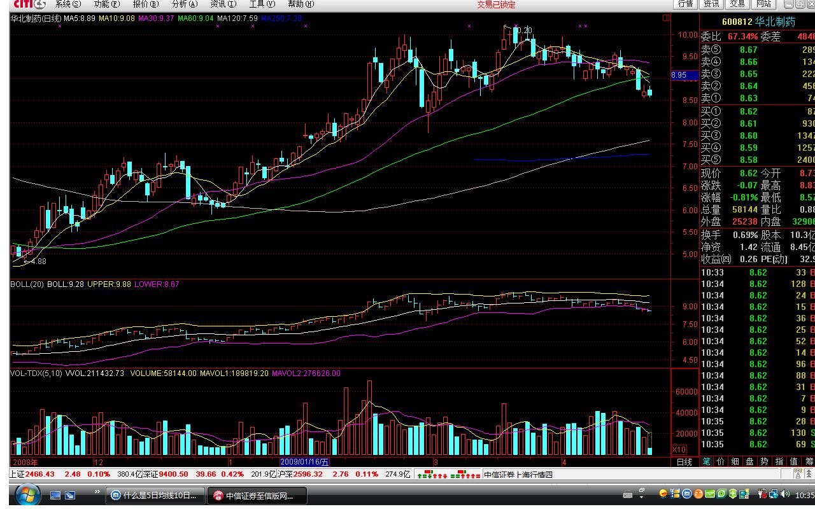815x509 pixels.
Task: Select the 细 detail tab
Action: tap(735, 462)
